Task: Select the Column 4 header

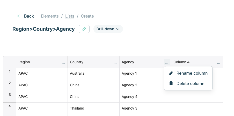Action: point(197,62)
